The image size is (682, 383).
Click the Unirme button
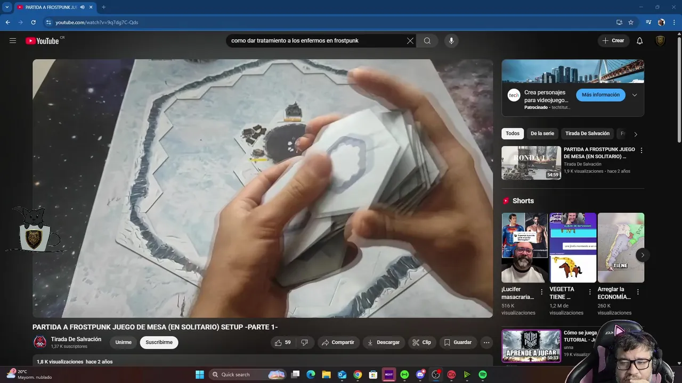124,343
